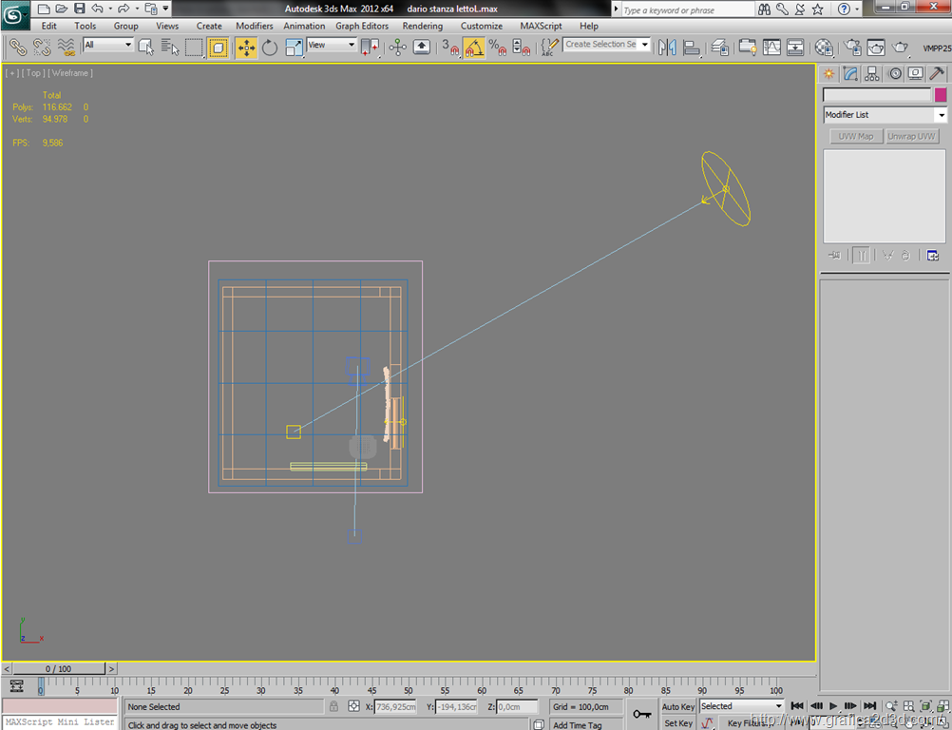The image size is (952, 730).
Task: Click the search keyword or phrase field
Action: click(687, 10)
